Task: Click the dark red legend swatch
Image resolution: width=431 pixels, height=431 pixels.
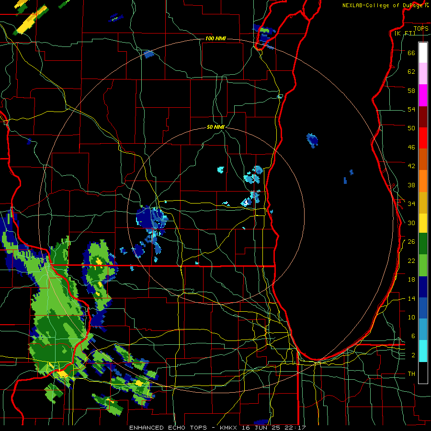Action: pyautogui.click(x=423, y=117)
